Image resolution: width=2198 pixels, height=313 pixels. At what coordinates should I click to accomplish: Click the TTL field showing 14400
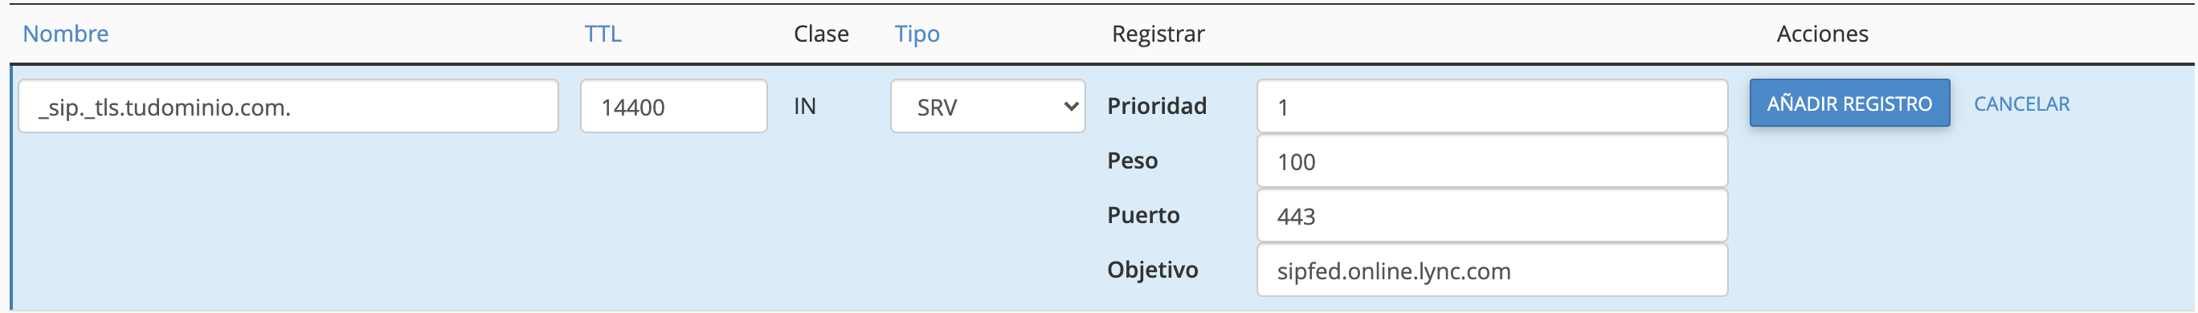click(673, 107)
